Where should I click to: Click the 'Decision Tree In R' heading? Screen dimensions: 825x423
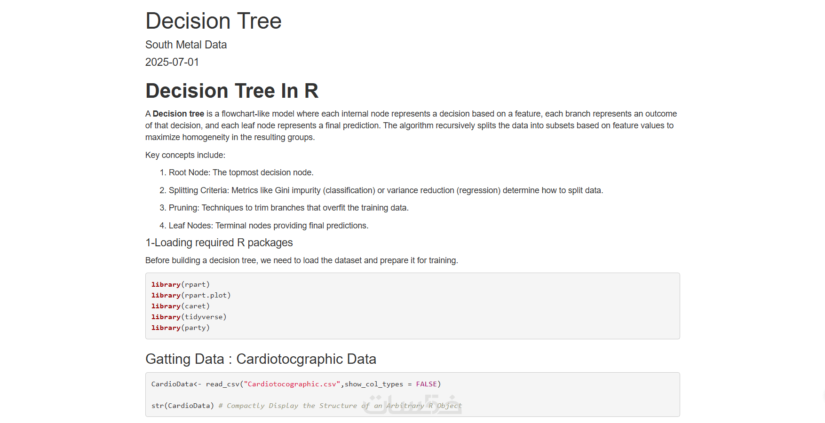point(232,91)
